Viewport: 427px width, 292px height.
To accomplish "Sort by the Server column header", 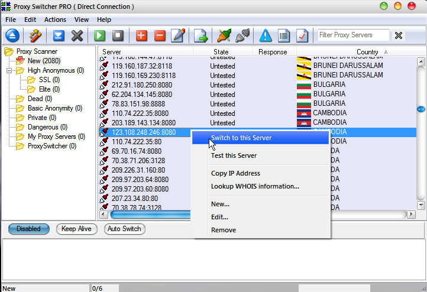I will click(112, 51).
